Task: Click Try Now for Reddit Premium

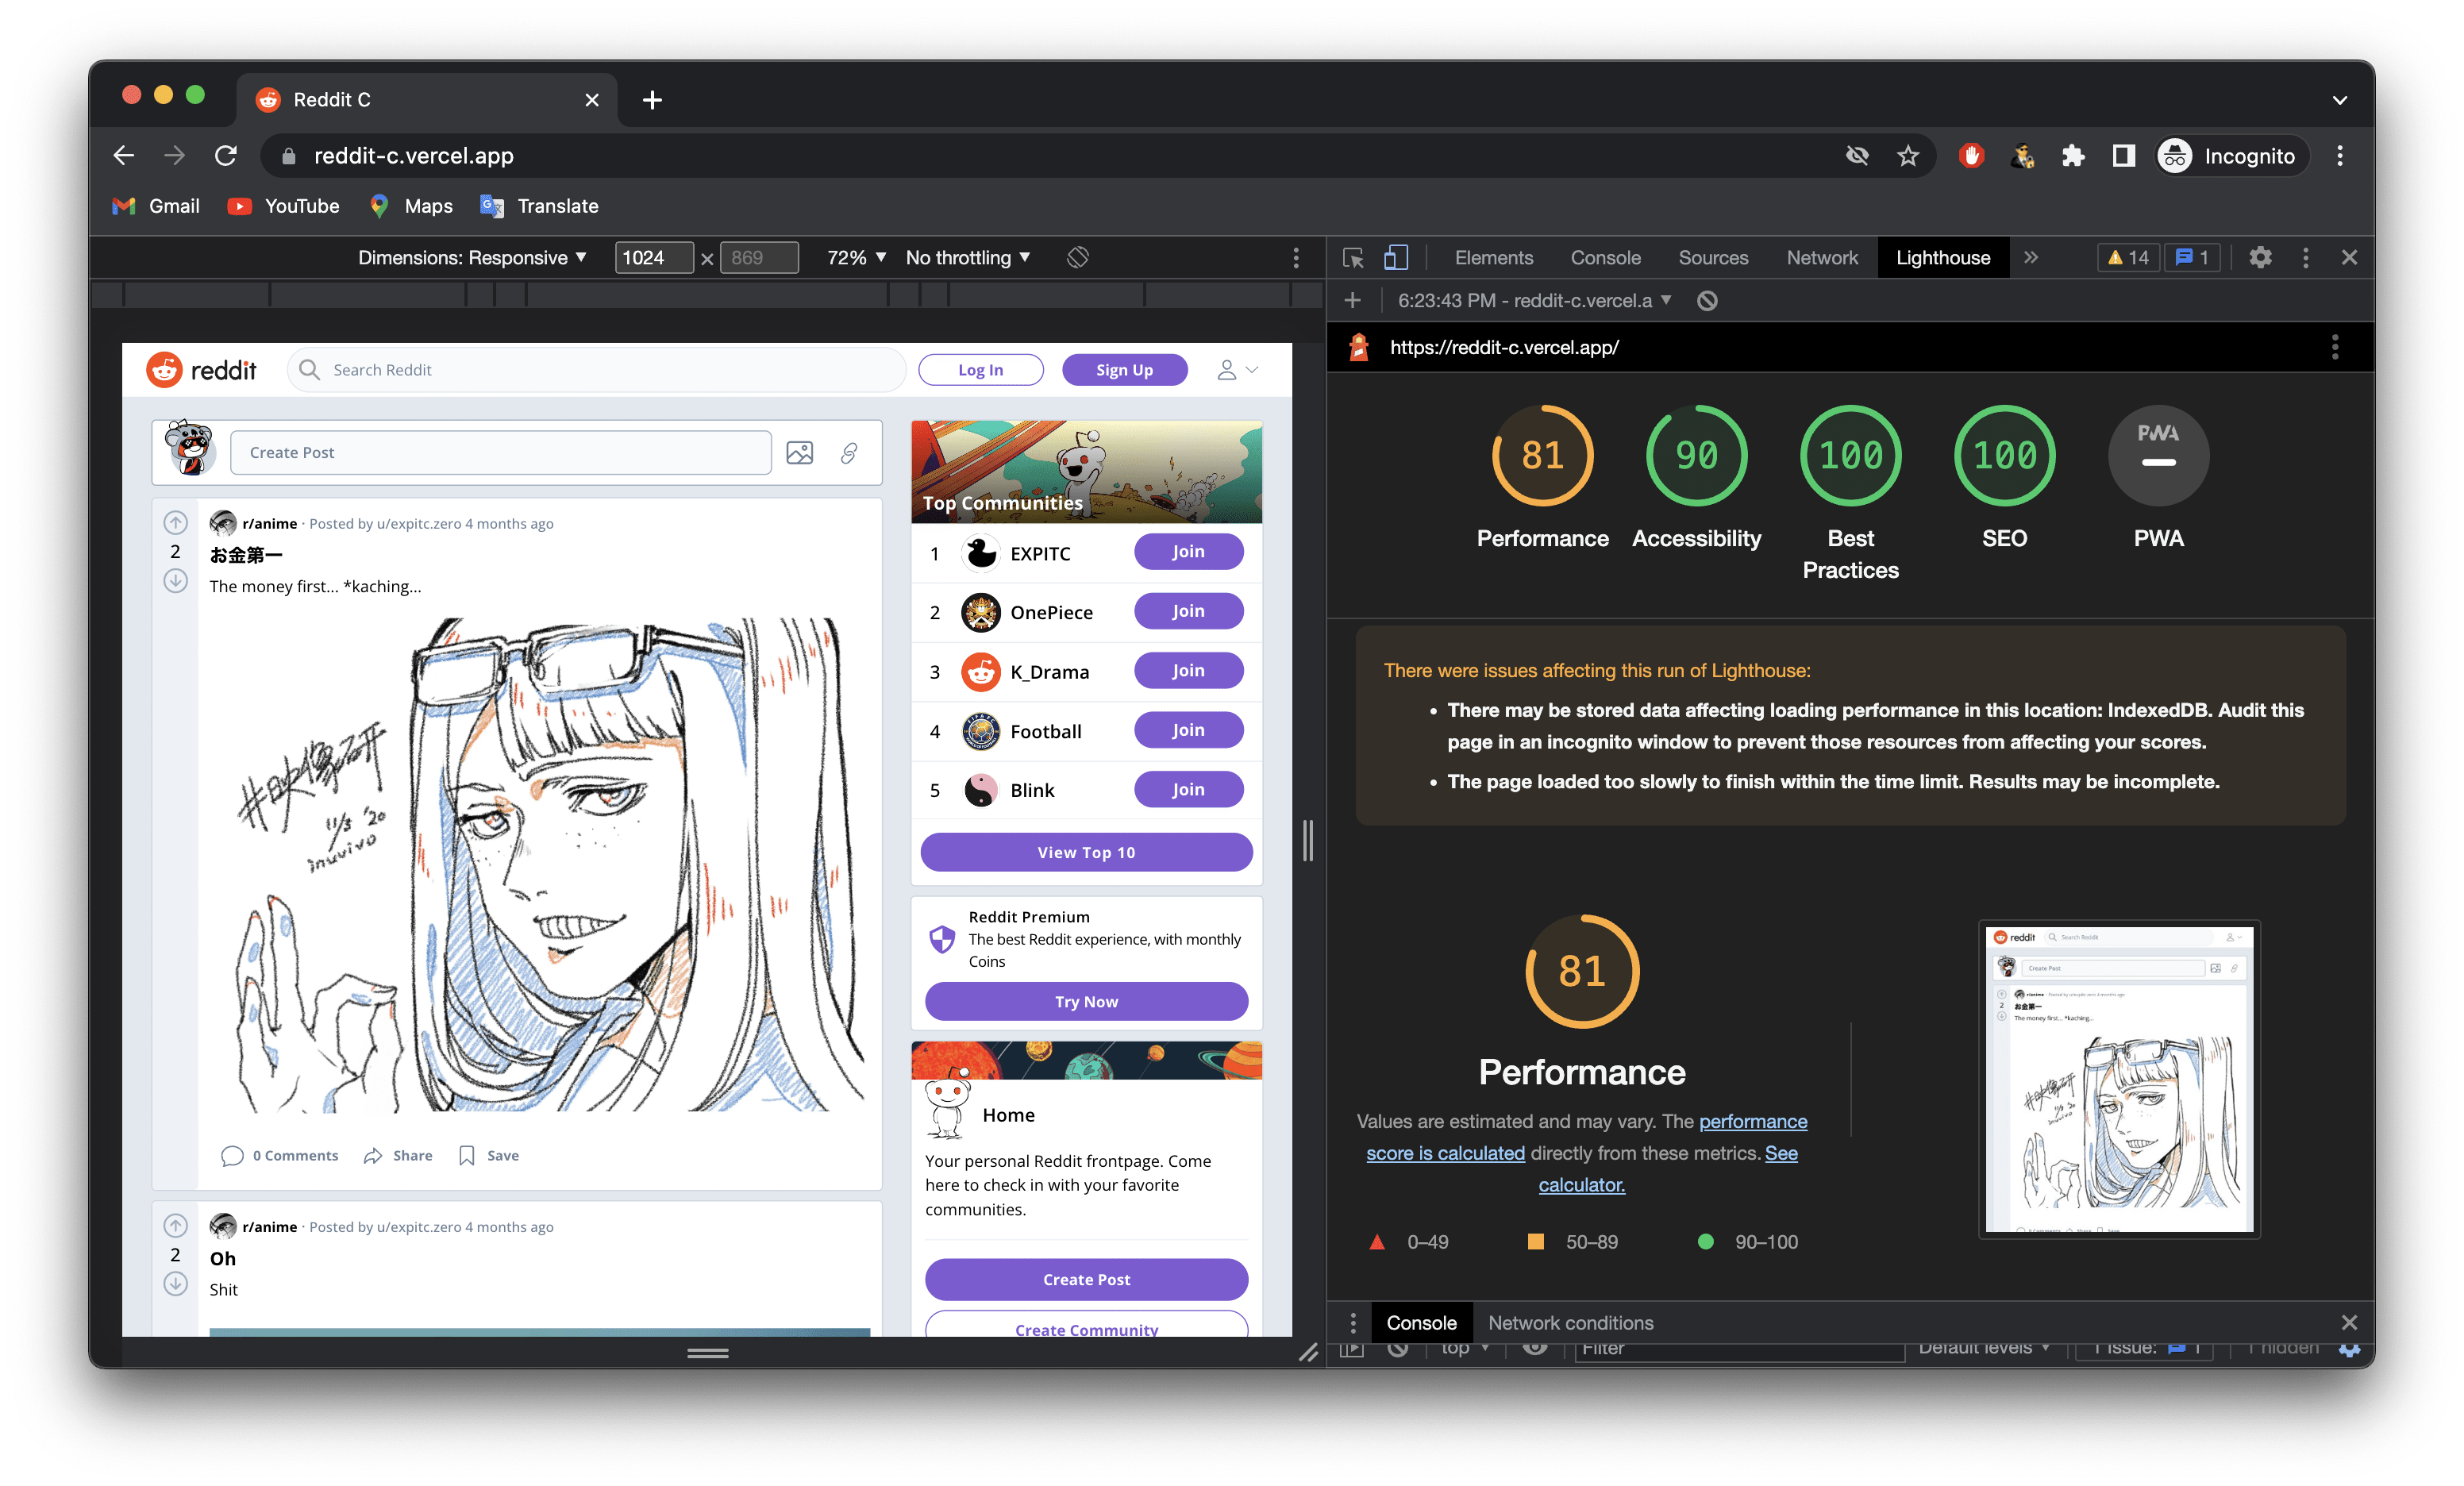Action: point(1086,1001)
